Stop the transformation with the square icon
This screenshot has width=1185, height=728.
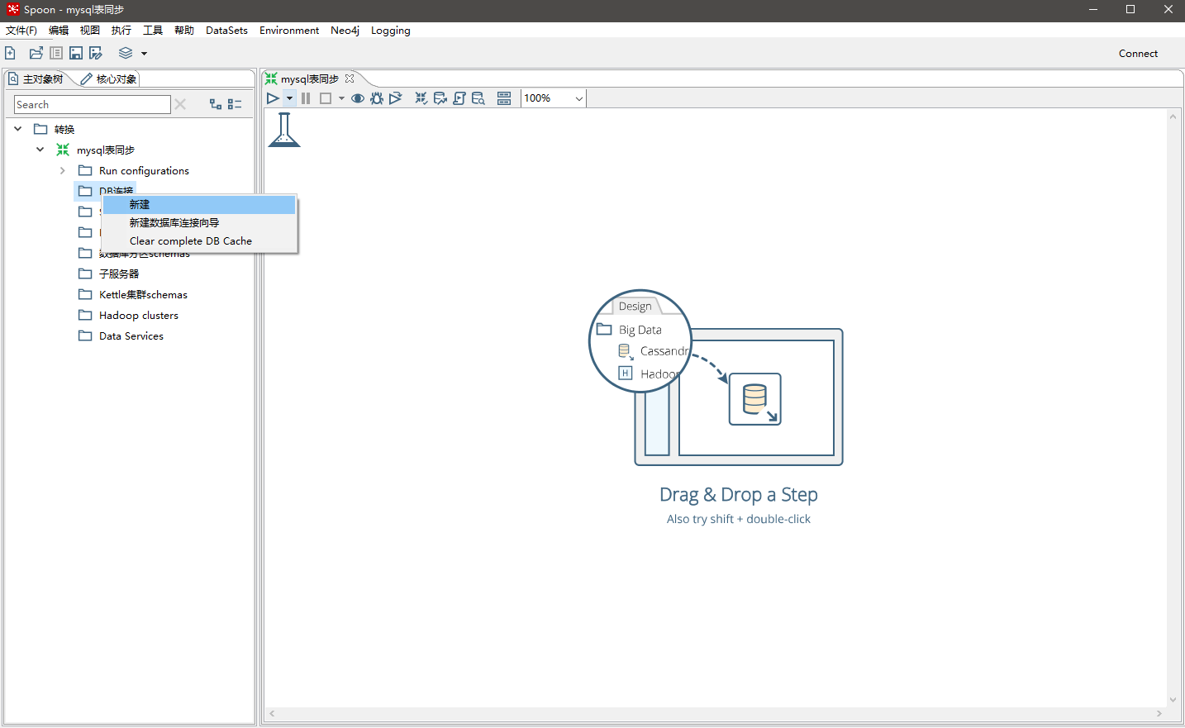[x=326, y=98]
